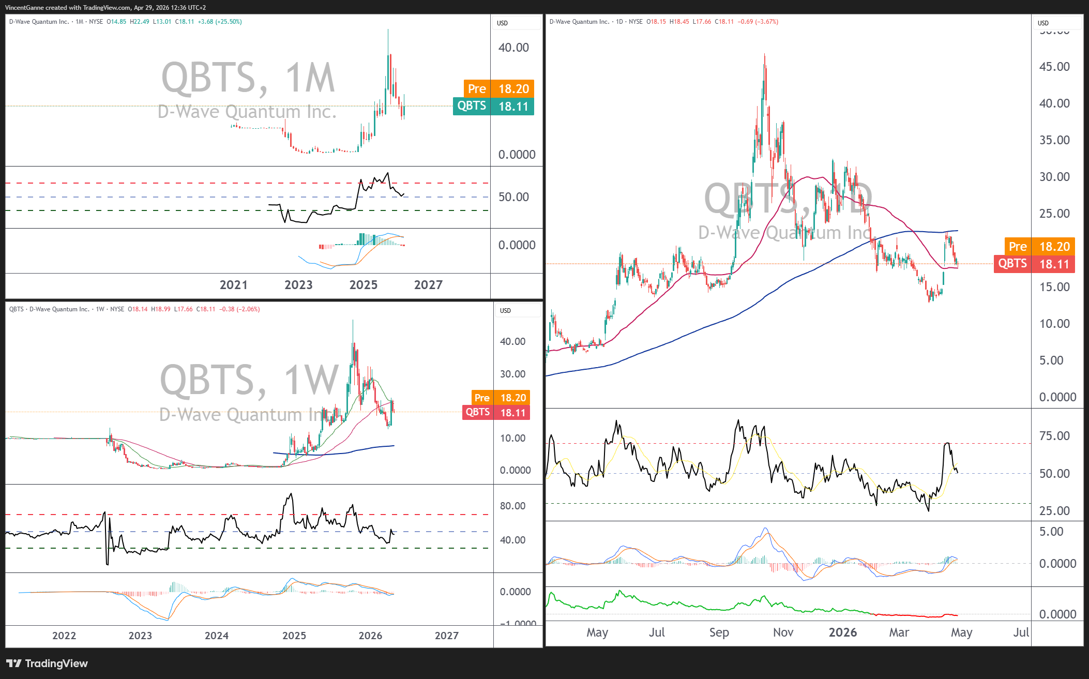Click the 40.00 price label on monthly chart axis
The width and height of the screenshot is (1089, 679).
click(x=513, y=48)
